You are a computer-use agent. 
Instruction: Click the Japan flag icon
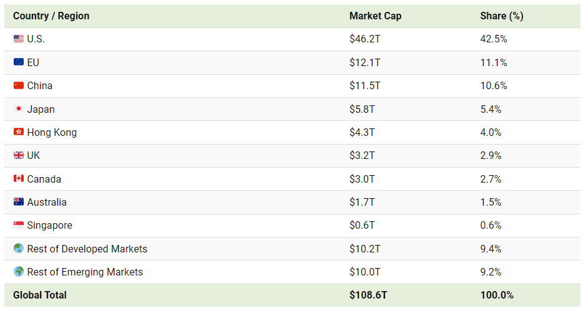19,109
